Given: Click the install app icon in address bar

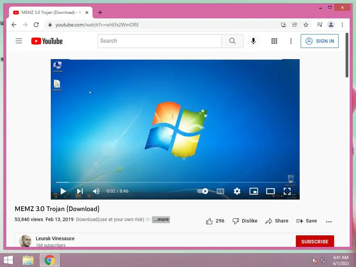Looking at the screenshot, I should coord(284,25).
